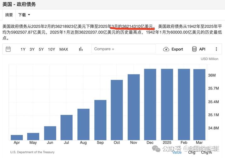Click the USD Million unit label
The image size is (225, 158).
point(209,59)
